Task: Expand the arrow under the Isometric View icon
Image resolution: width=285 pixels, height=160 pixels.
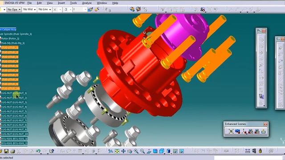Action: click(164, 154)
